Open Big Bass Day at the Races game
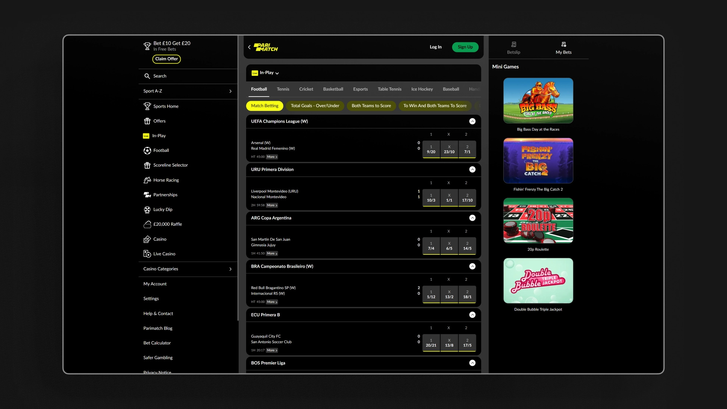The image size is (727, 409). pyautogui.click(x=538, y=101)
